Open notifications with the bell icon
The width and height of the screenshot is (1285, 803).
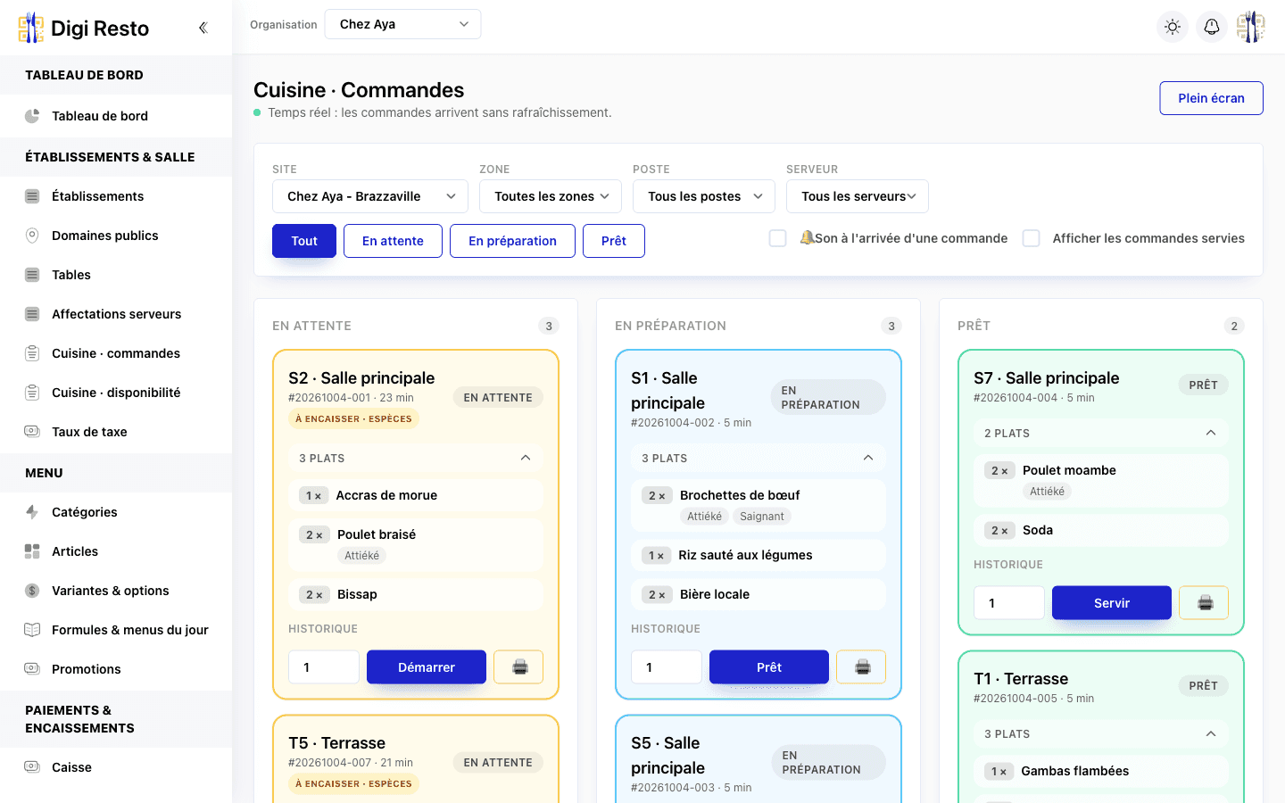[1212, 27]
